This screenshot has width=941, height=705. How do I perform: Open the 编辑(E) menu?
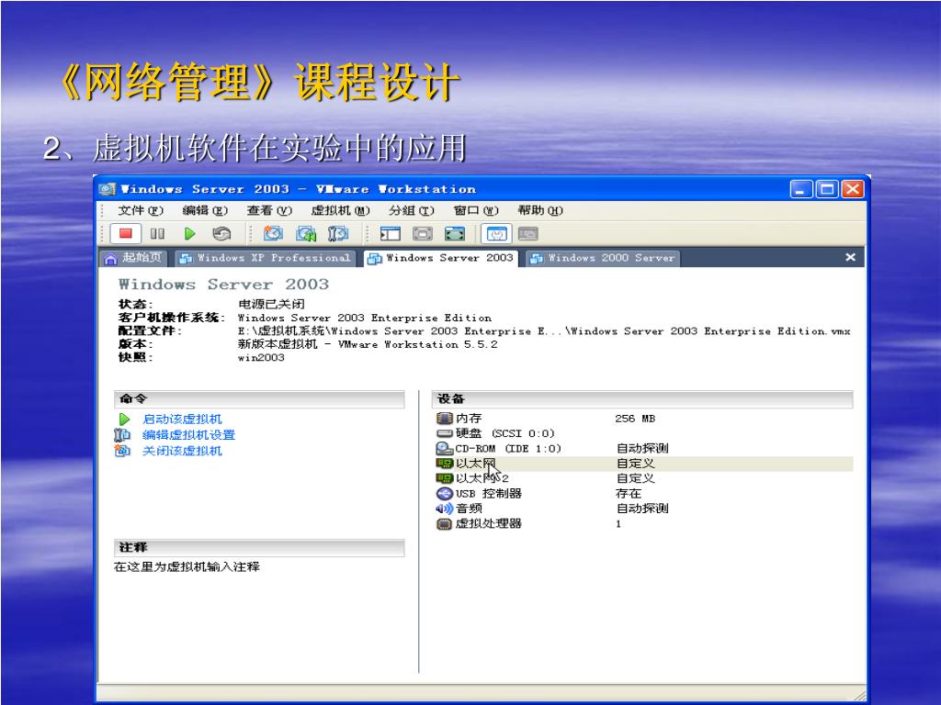(205, 210)
